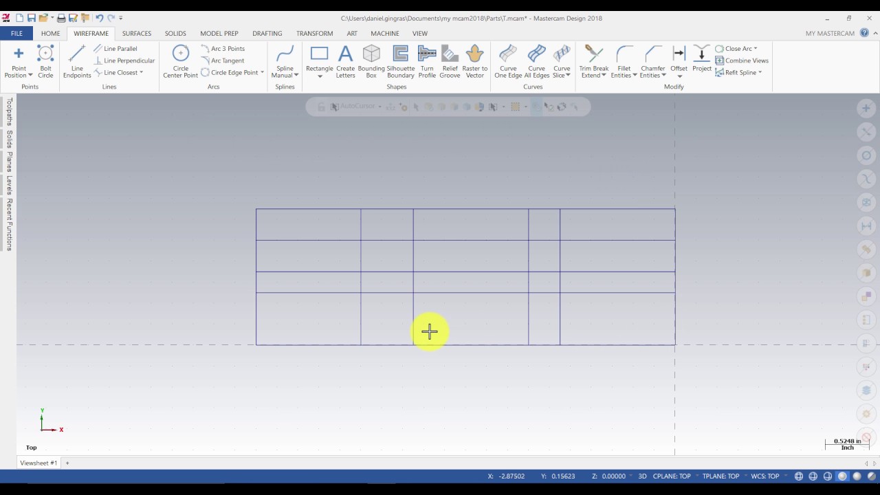Select the Viewsheet #1 tab
Viewport: 880px width, 495px height.
38,463
